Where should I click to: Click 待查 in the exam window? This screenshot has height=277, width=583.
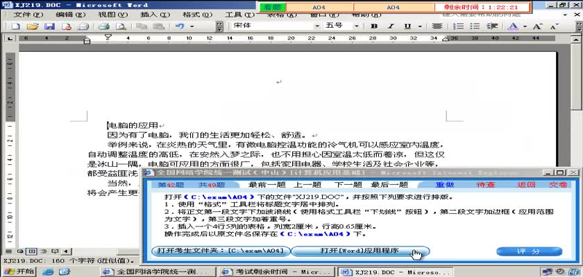tap(486, 185)
